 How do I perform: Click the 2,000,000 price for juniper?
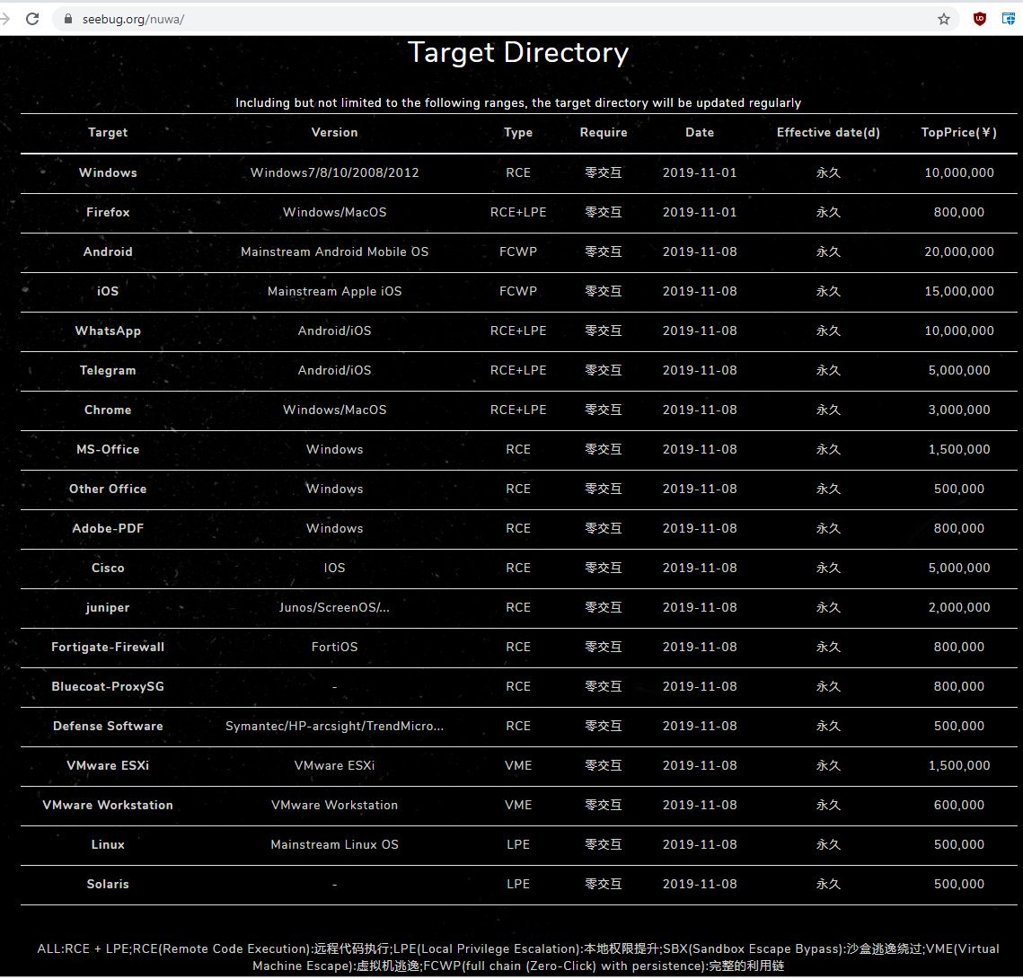pos(959,608)
